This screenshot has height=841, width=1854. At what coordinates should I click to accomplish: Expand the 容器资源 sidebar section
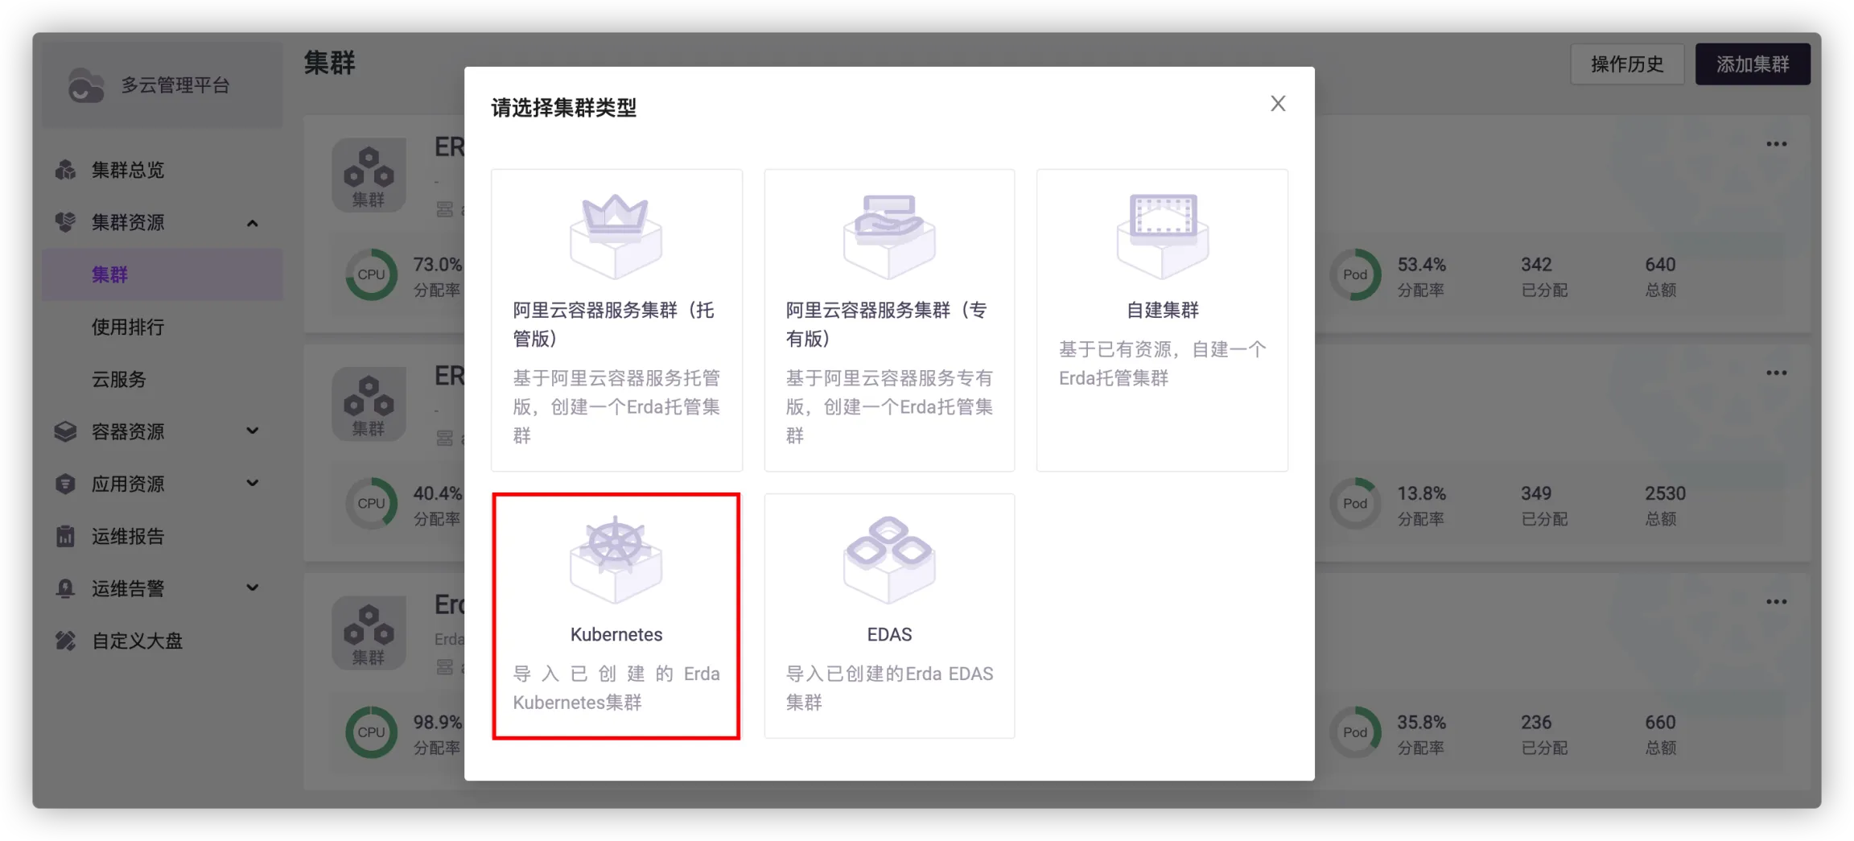(x=252, y=431)
